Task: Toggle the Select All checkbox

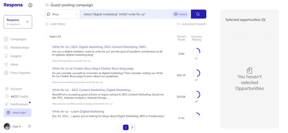Action: 47,37
